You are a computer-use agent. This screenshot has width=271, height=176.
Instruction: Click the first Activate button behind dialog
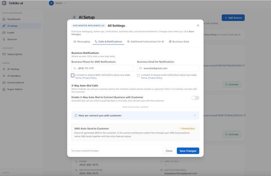(232, 85)
